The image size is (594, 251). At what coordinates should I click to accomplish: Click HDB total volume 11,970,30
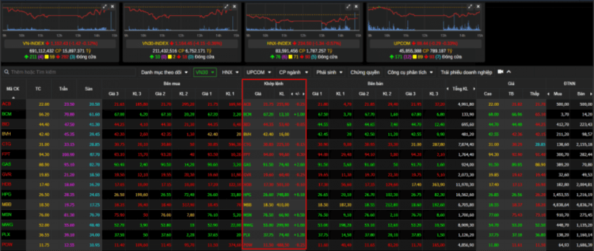[x=465, y=184]
